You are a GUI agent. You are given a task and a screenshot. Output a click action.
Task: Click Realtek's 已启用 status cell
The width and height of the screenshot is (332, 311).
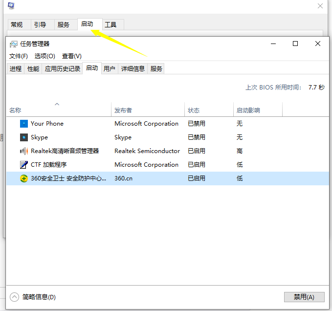point(197,151)
